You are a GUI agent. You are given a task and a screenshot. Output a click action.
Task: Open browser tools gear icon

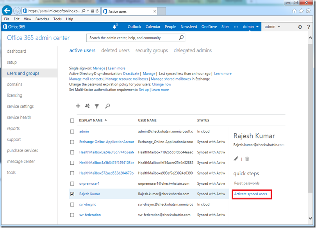pyautogui.click(x=308, y=11)
